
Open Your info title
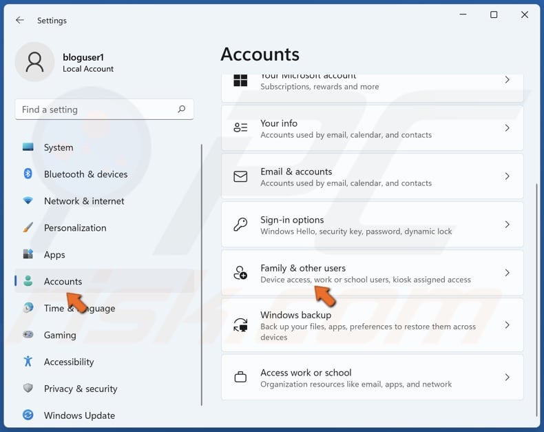pos(279,123)
